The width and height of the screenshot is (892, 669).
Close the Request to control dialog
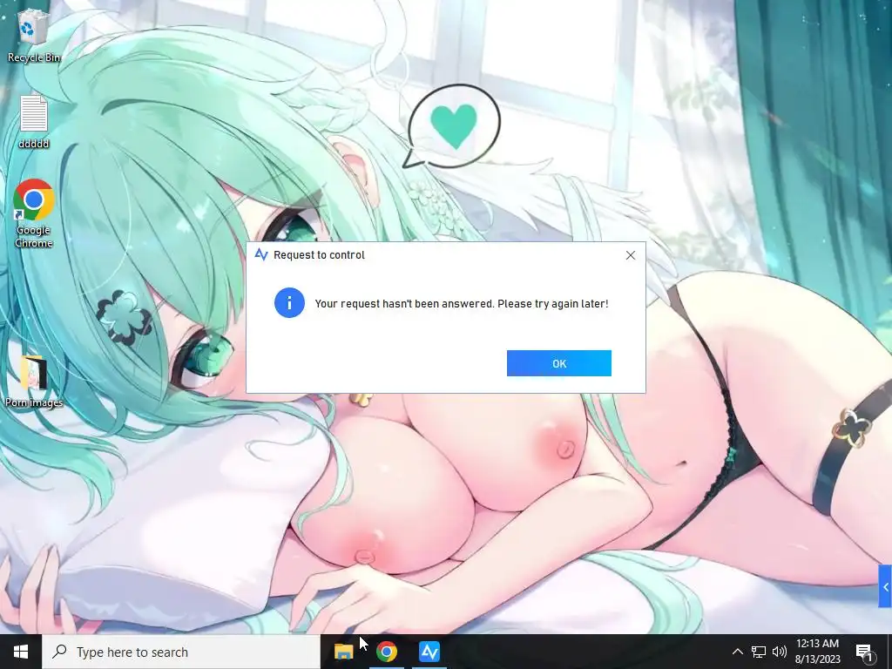pos(631,255)
